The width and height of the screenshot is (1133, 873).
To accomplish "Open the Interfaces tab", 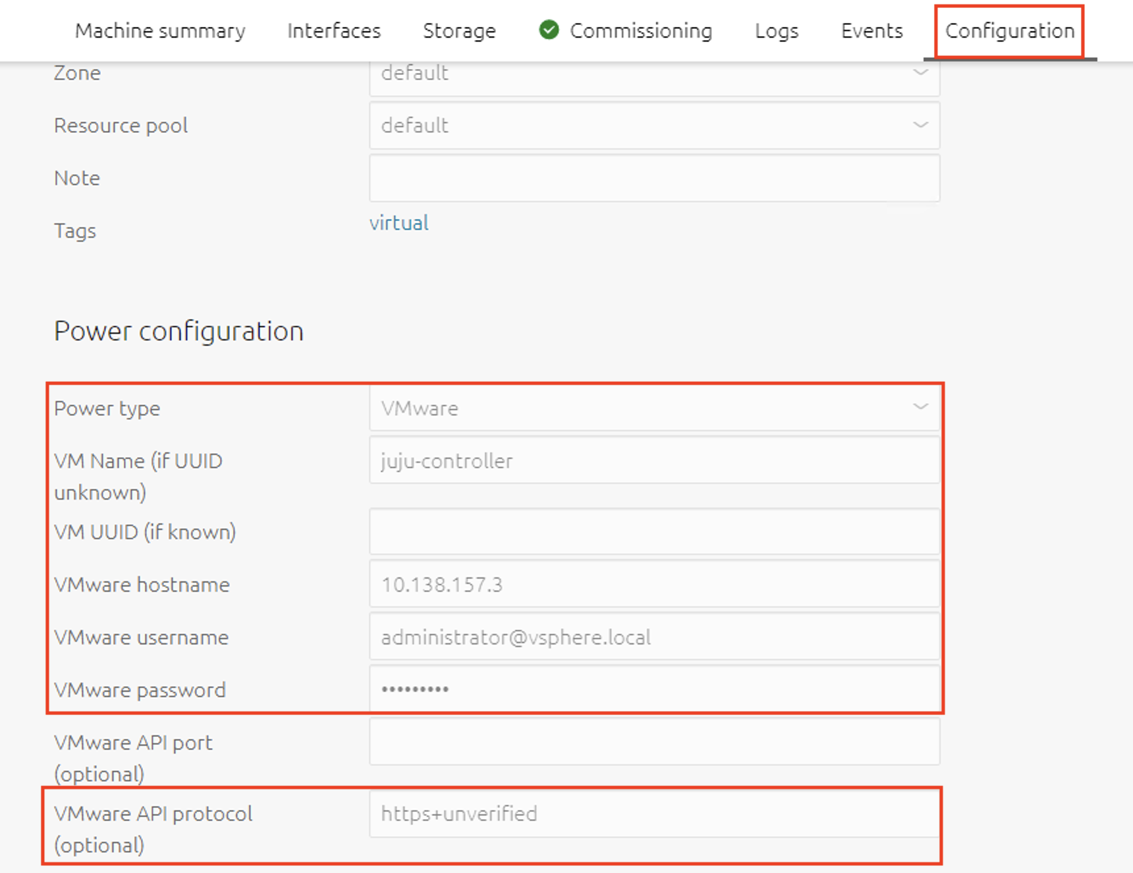I will click(333, 30).
